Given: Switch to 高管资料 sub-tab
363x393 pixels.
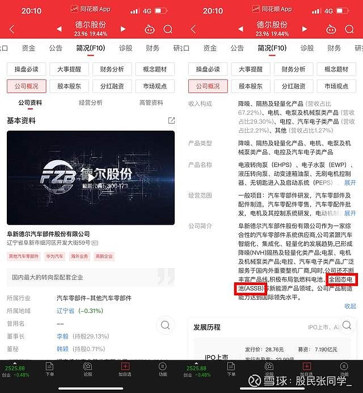Looking at the screenshot, I should pos(151,103).
